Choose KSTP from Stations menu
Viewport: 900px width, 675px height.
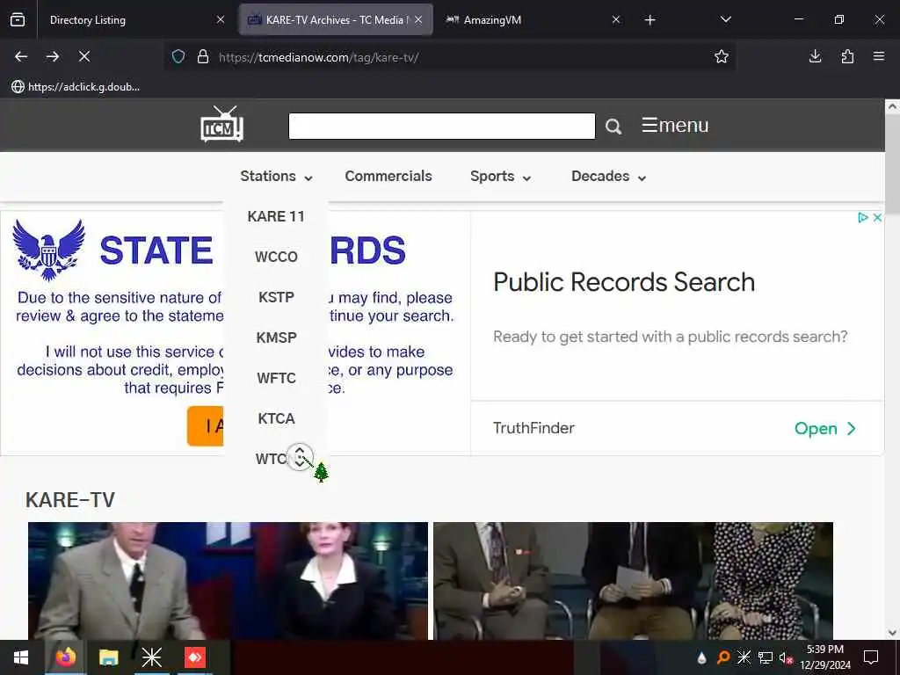click(x=276, y=297)
